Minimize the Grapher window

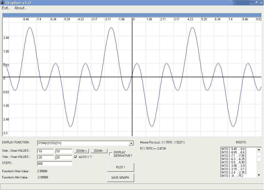tap(252, 3)
